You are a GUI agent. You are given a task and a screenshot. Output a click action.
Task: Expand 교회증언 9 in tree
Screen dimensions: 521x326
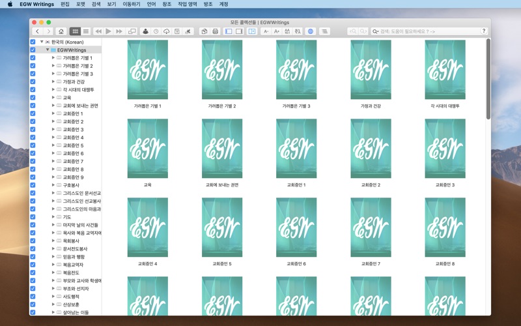(53, 177)
